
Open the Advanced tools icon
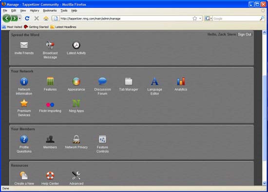tap(76, 175)
